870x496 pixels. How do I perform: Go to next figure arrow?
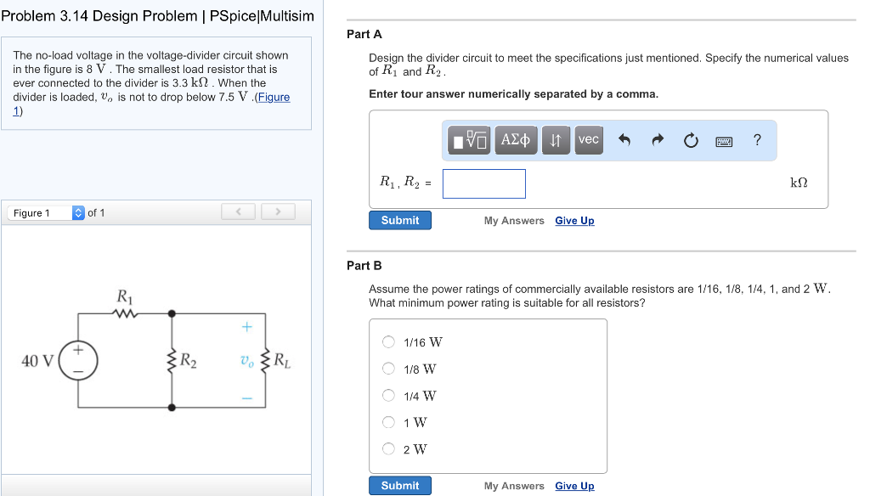pos(278,211)
